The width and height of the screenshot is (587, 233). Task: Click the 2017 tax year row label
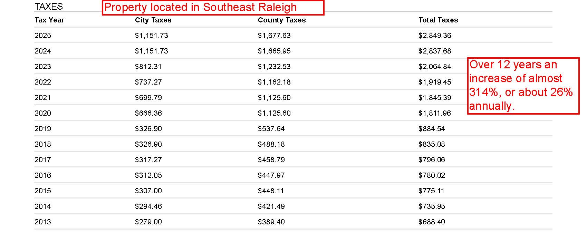pyautogui.click(x=43, y=160)
